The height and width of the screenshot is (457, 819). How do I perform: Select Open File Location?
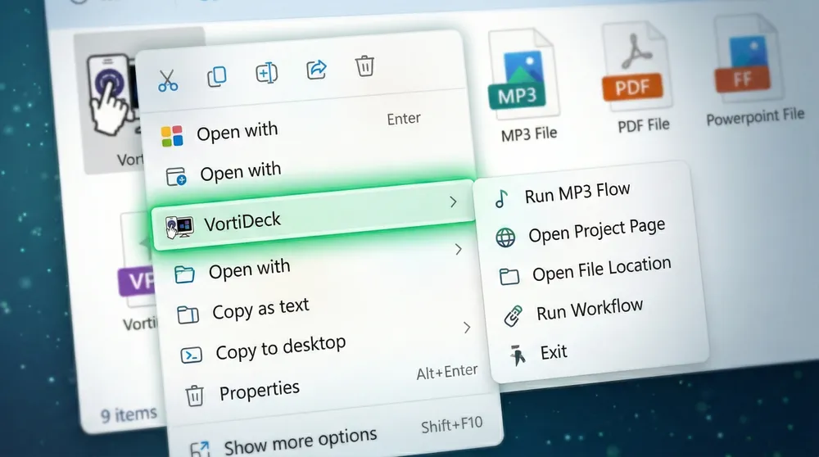tap(602, 269)
